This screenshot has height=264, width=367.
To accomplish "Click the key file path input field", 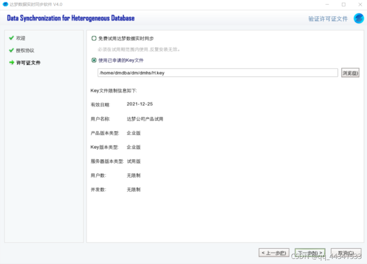I will click(x=218, y=73).
